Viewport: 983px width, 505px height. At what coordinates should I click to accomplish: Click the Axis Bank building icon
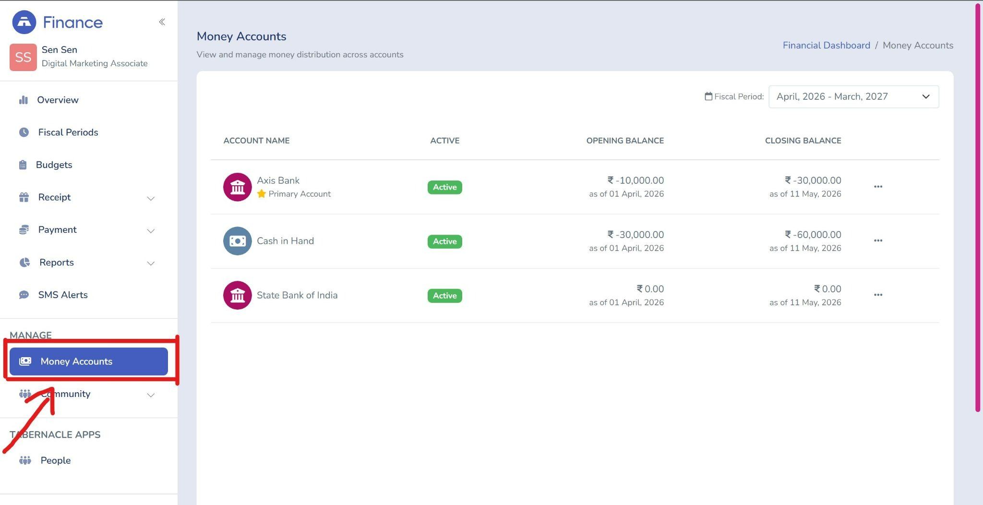click(238, 187)
